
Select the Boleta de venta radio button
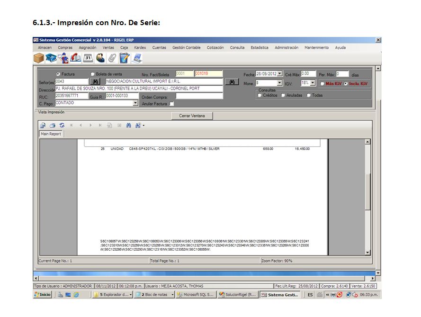(93, 74)
